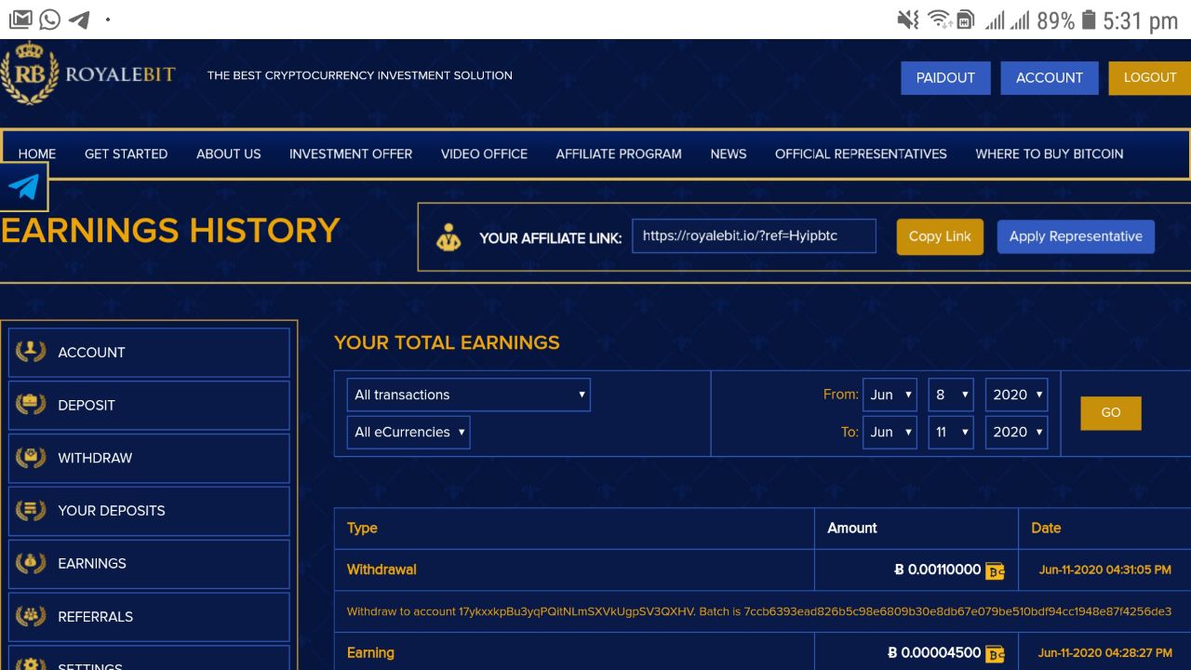Open AFFILIATE PROGRAM menu item

click(x=619, y=154)
